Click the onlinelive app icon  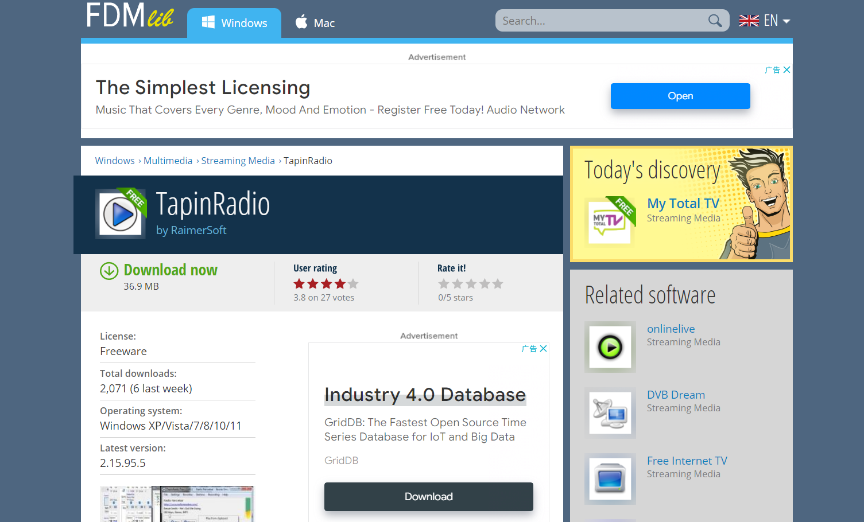[x=610, y=347]
